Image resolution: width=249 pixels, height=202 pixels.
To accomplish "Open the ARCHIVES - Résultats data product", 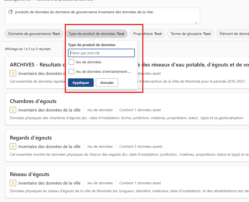I will click(x=38, y=65).
